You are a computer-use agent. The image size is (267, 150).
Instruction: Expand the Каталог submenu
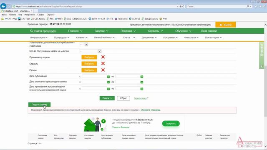coord(82,37)
